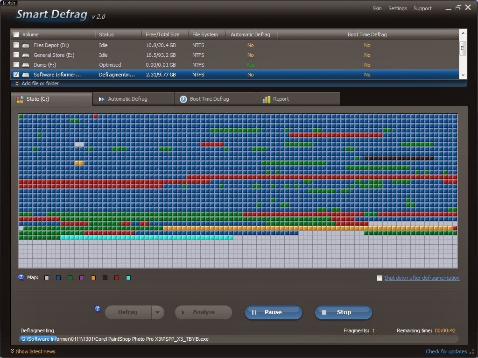Click the light gray map legend swatch
Viewport: 478px width, 358px height.
[x=47, y=278]
